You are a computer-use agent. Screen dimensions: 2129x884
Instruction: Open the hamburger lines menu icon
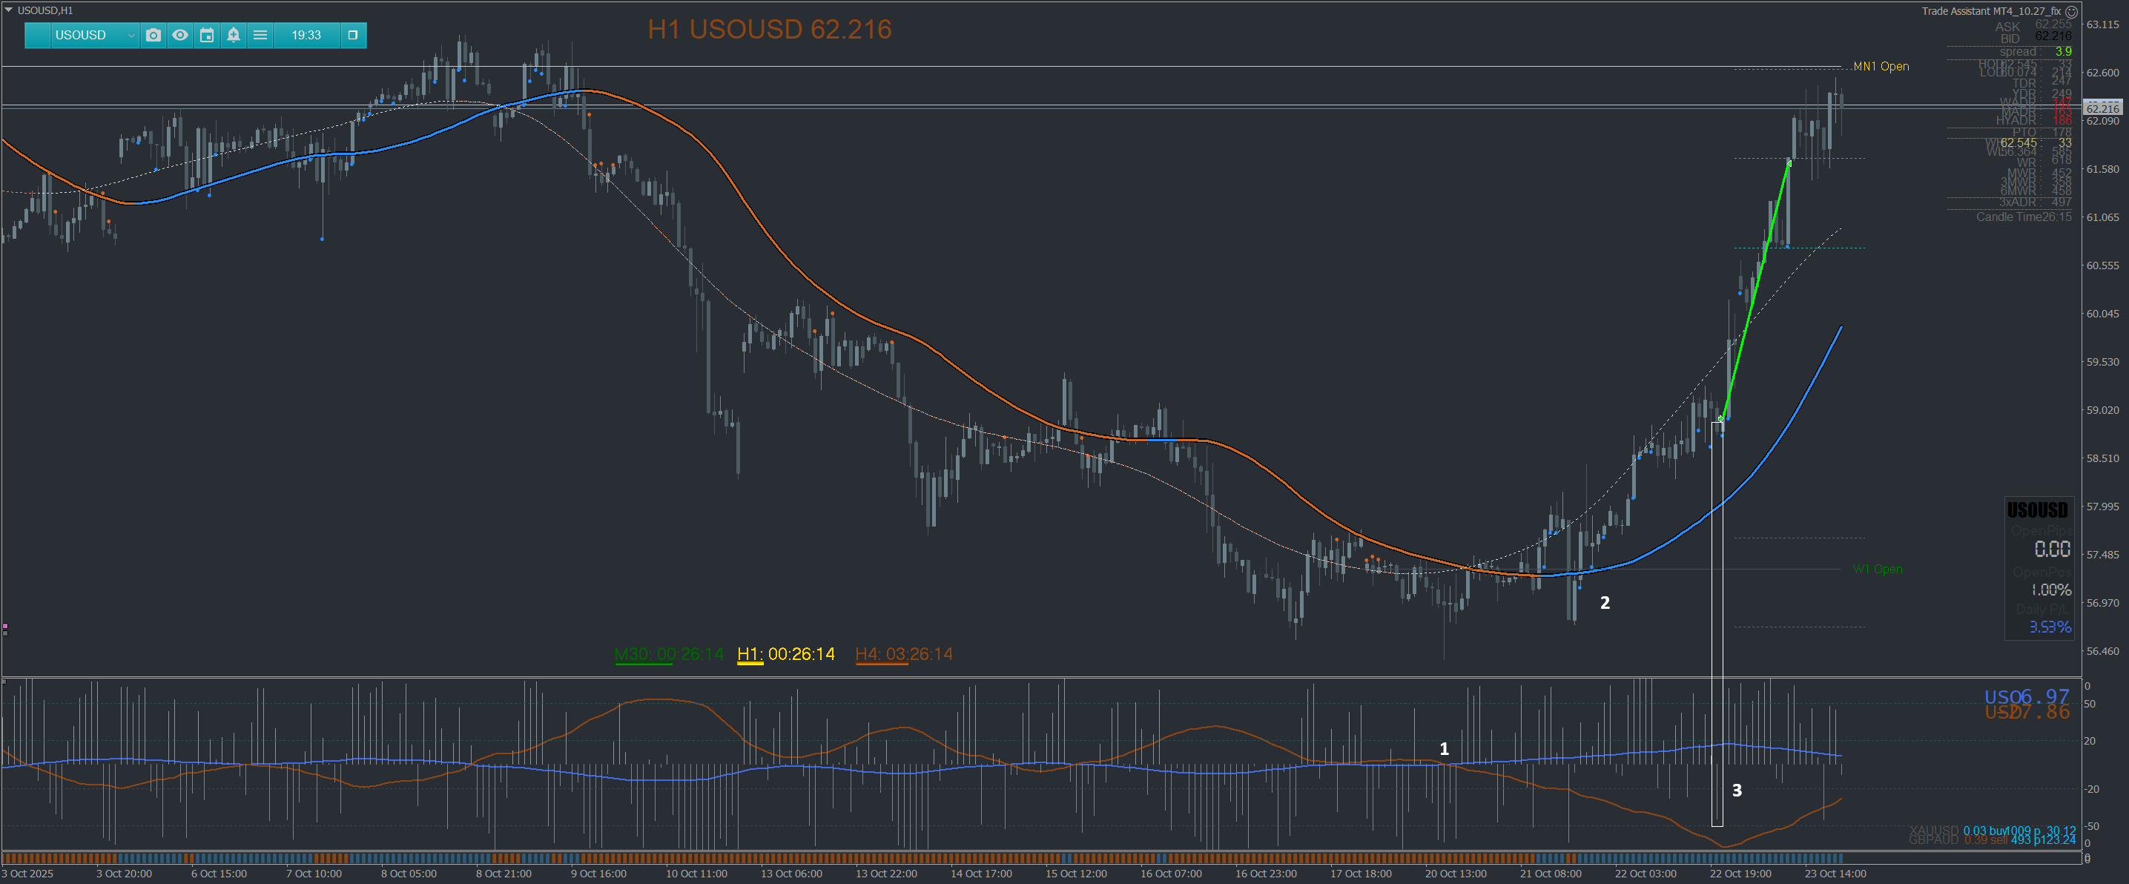point(260,35)
